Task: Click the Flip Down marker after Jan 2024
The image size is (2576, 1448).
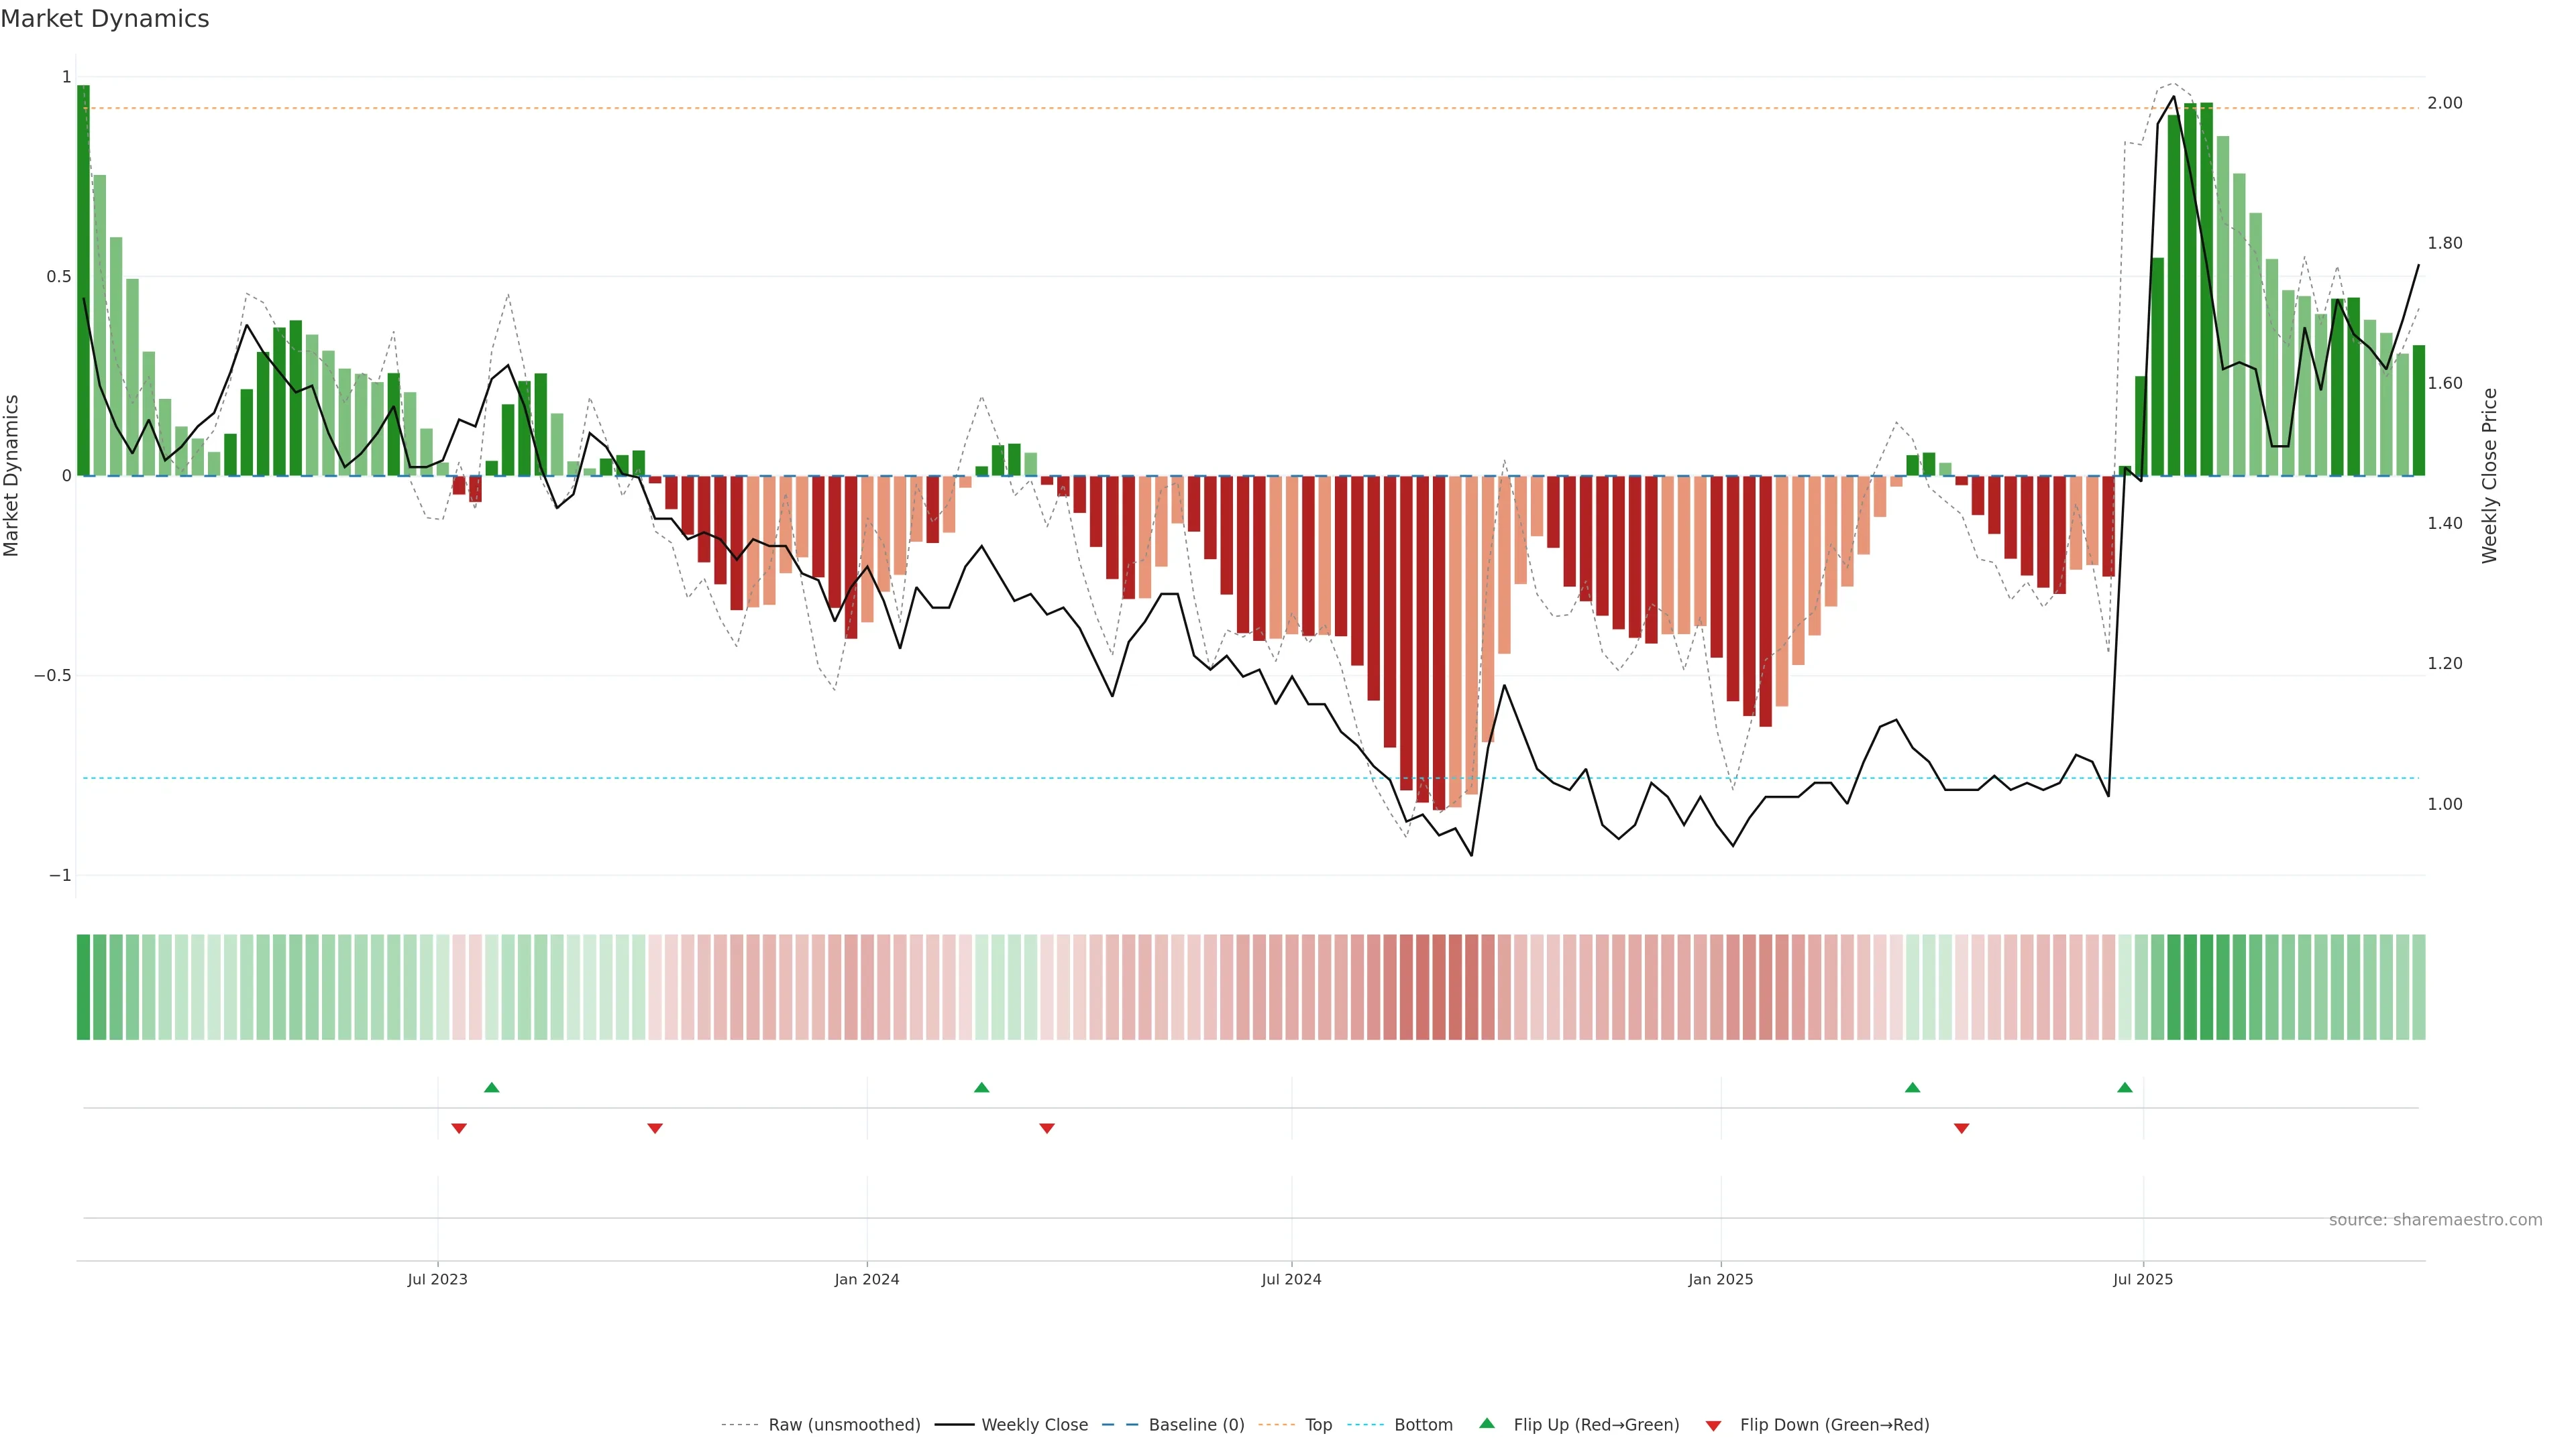Action: click(1047, 1128)
